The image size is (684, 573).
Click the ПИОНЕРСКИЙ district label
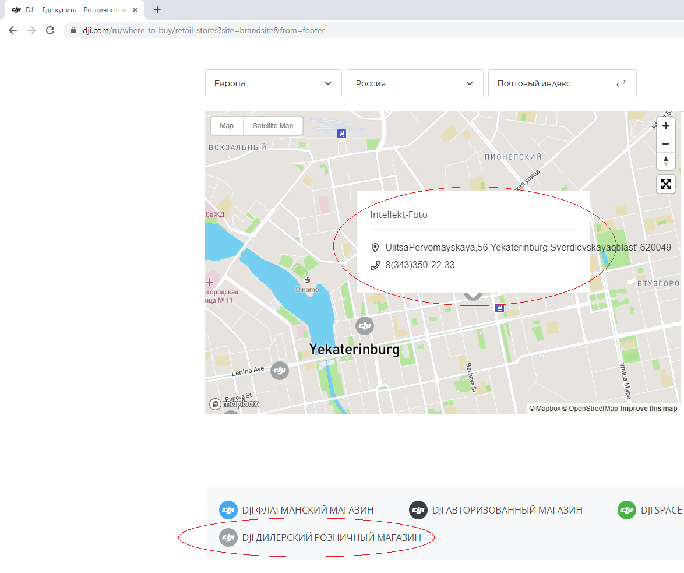513,157
